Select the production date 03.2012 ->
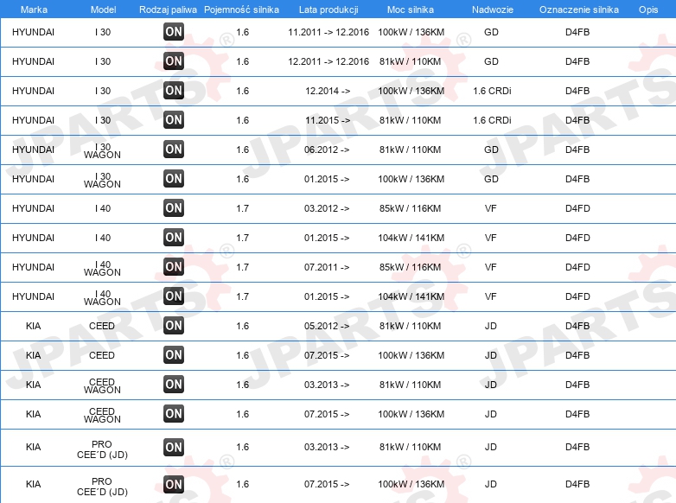This screenshot has width=676, height=503. 327,208
